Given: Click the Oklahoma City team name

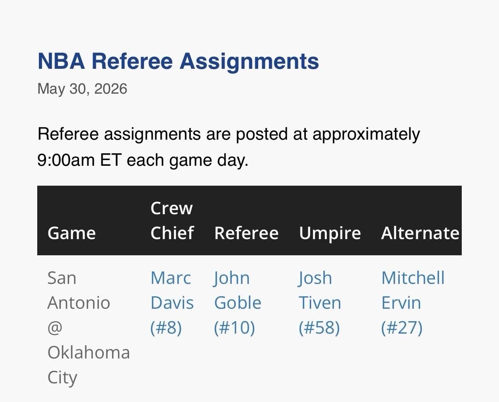Looking at the screenshot, I should point(89,365).
